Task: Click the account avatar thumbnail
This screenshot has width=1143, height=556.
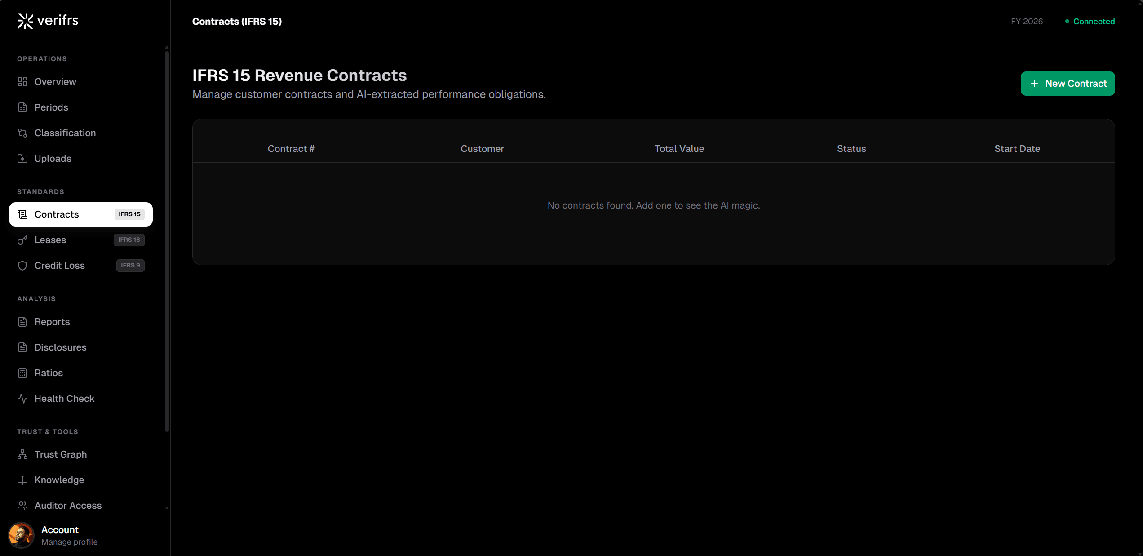Action: pyautogui.click(x=21, y=535)
